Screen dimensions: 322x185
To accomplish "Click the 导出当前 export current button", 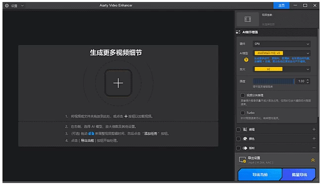I will pos(260,175).
